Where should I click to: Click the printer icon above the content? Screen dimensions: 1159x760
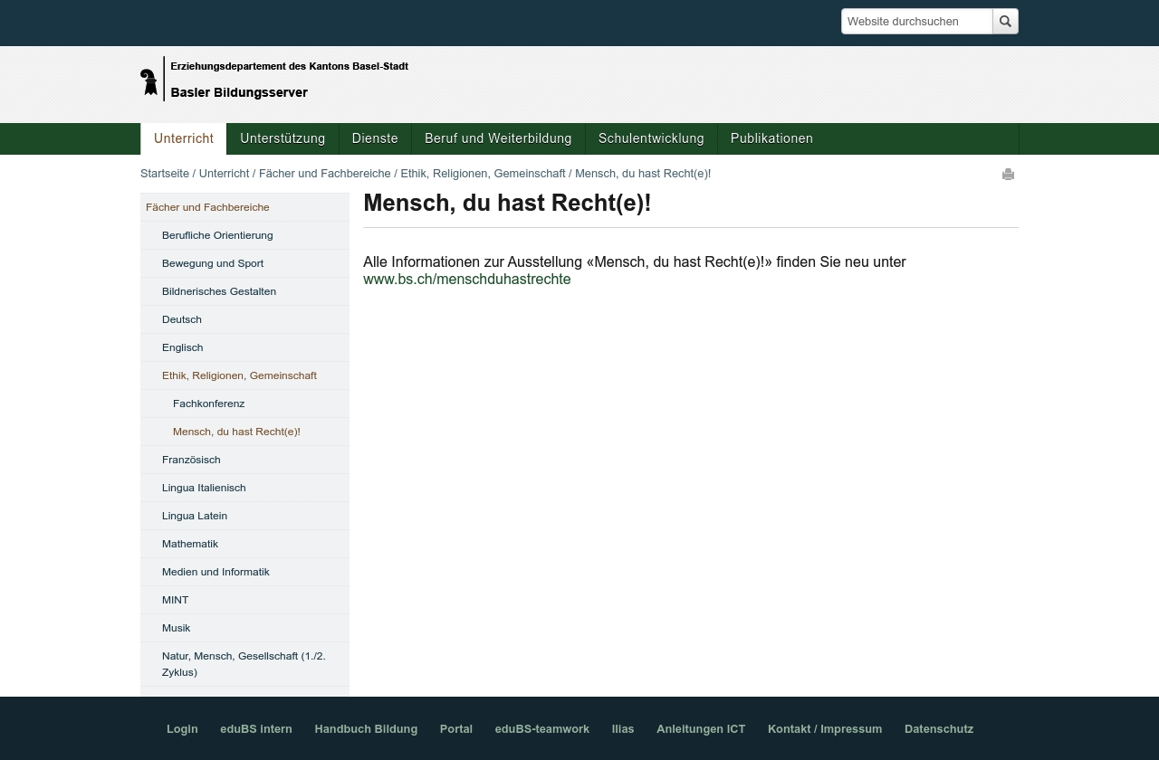tap(1008, 175)
